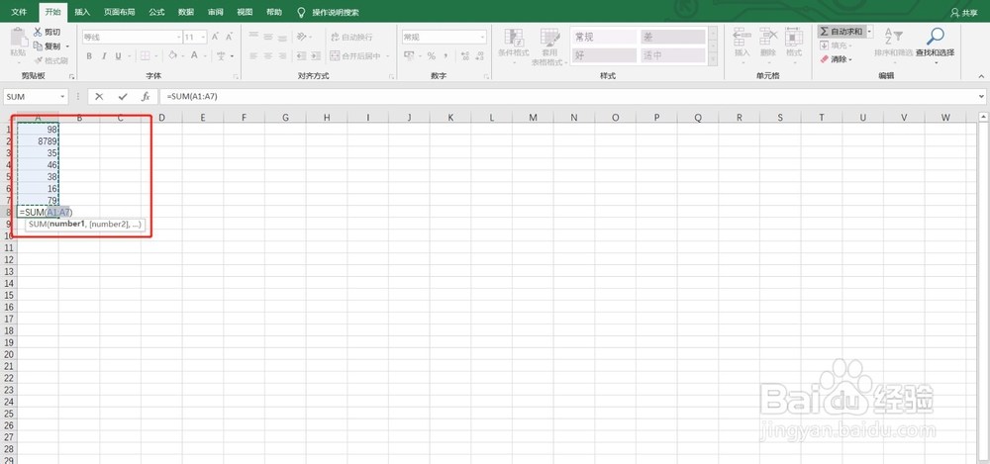The width and height of the screenshot is (990, 464).
Task: Toggle align text left
Action: (253, 56)
